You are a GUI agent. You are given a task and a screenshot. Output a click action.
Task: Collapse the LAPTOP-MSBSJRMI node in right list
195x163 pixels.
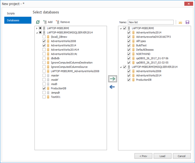click(121, 29)
